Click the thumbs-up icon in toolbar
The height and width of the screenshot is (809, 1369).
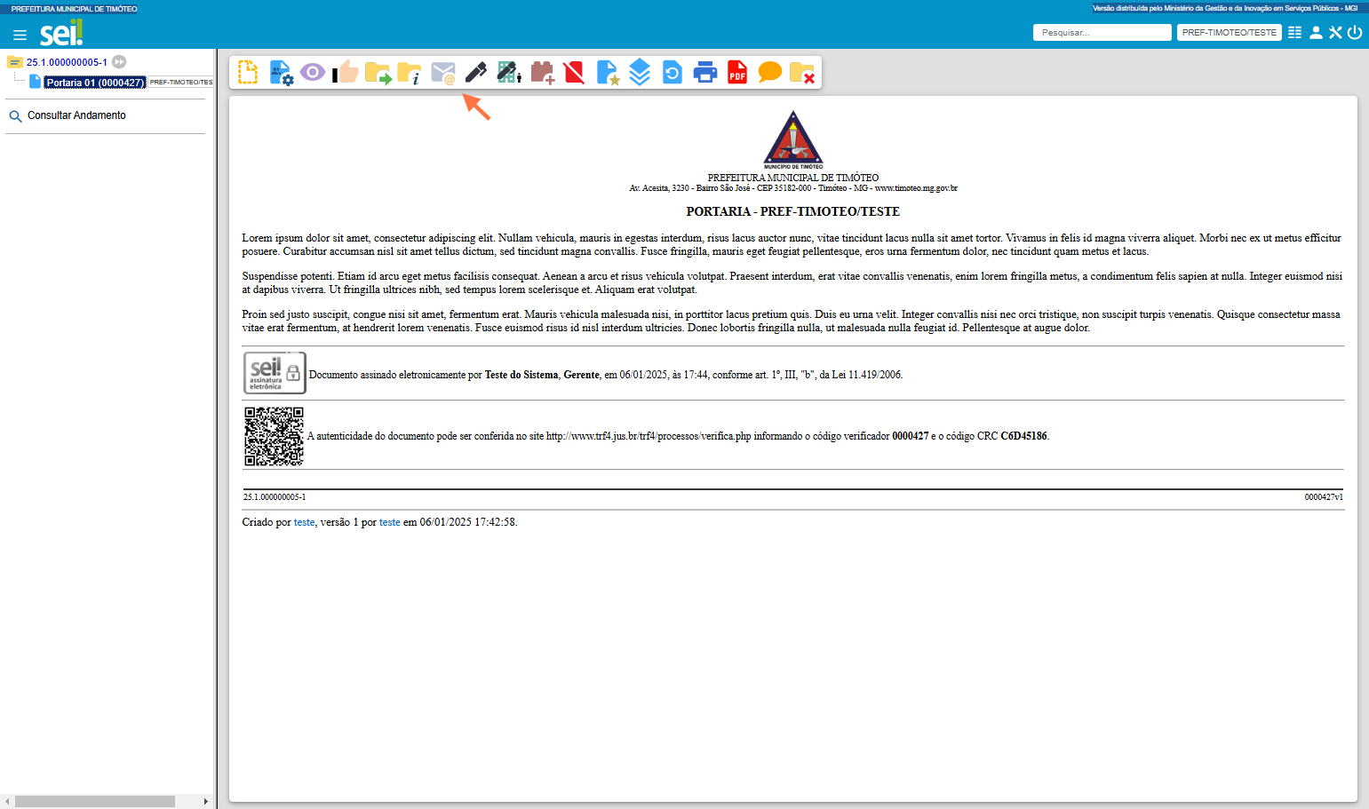click(346, 72)
